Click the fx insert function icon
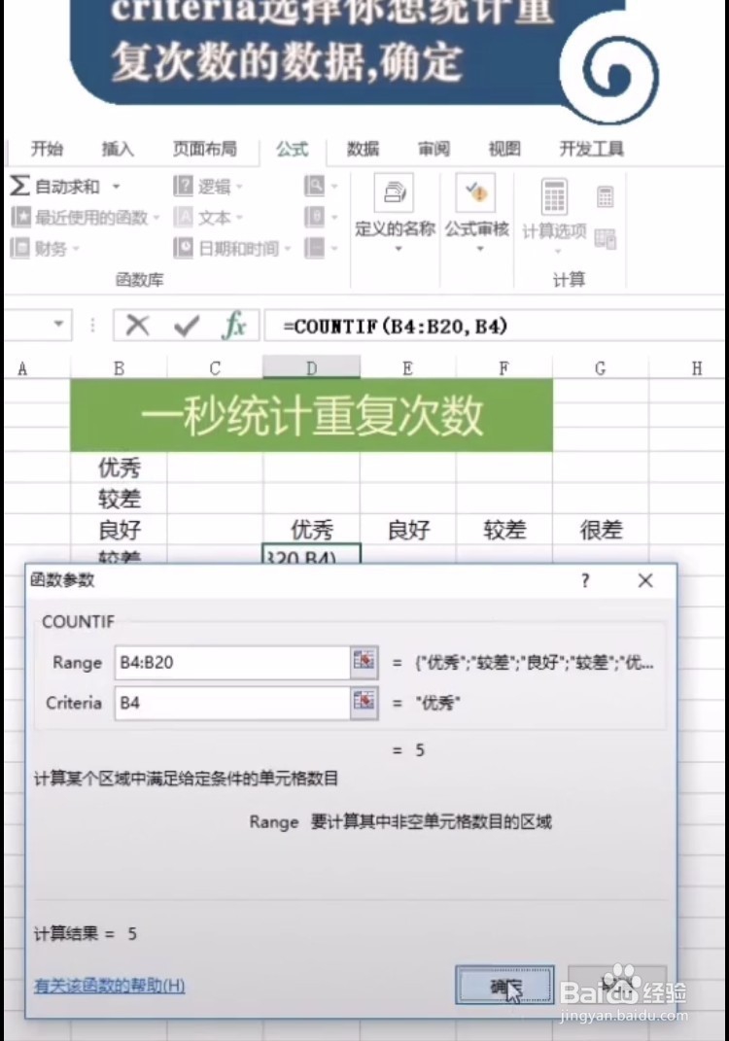This screenshot has height=1041, width=729. pos(234,326)
